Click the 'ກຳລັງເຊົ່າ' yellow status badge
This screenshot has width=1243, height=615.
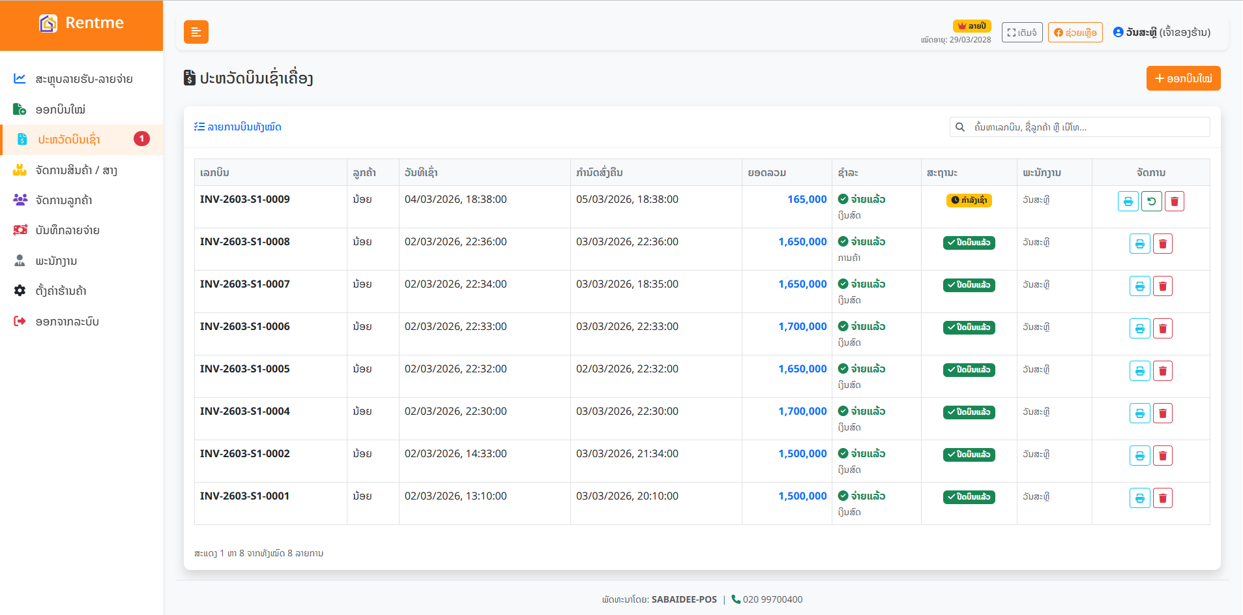click(969, 200)
